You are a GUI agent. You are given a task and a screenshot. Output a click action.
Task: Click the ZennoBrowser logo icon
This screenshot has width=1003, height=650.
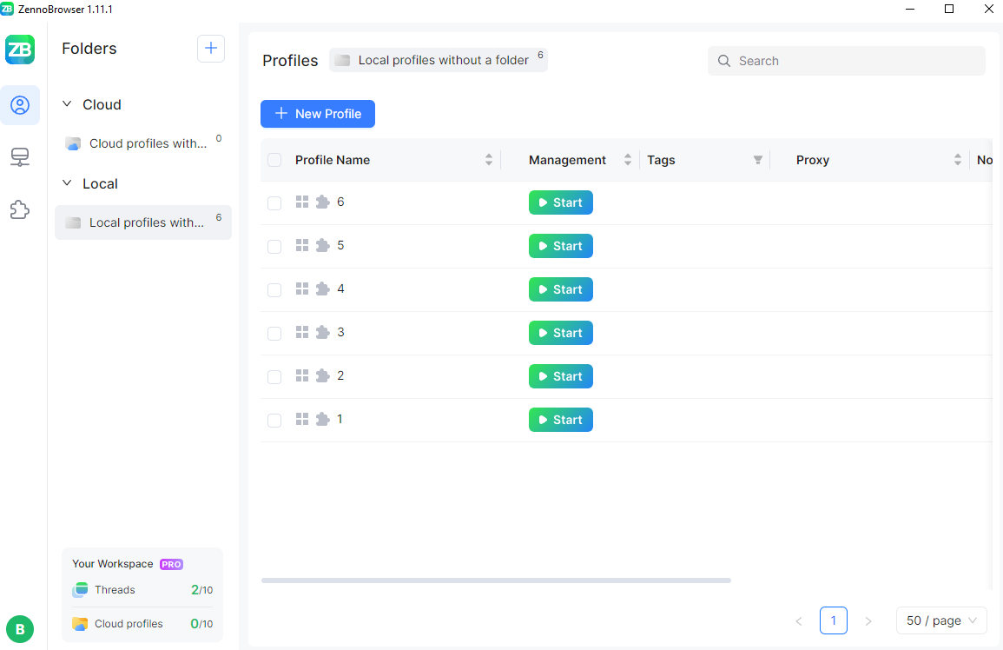pyautogui.click(x=20, y=50)
